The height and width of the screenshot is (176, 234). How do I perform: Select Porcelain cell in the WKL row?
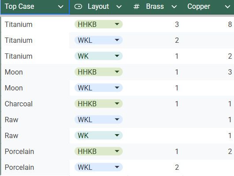[x=35, y=167]
